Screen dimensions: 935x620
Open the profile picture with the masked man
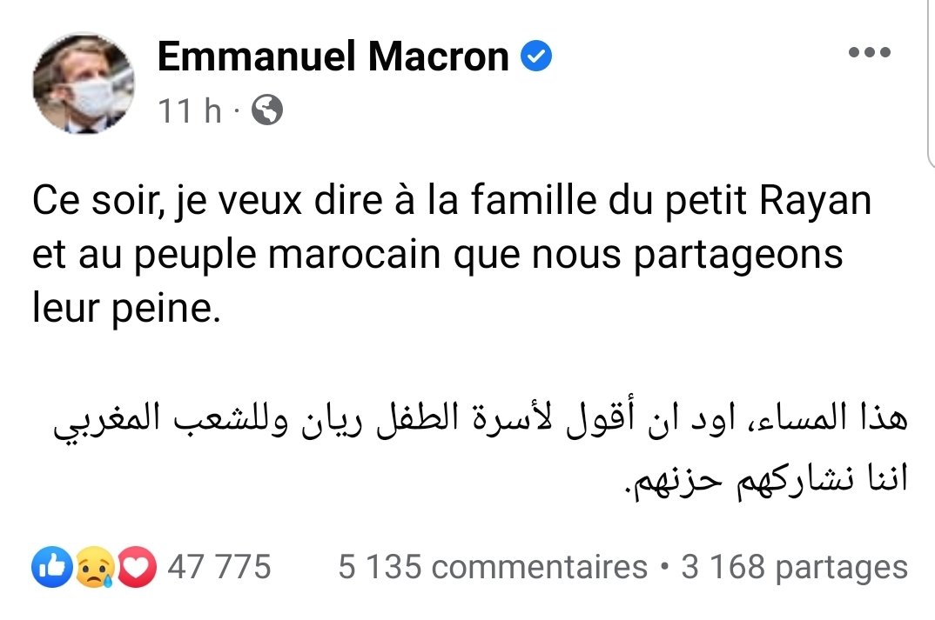(84, 83)
